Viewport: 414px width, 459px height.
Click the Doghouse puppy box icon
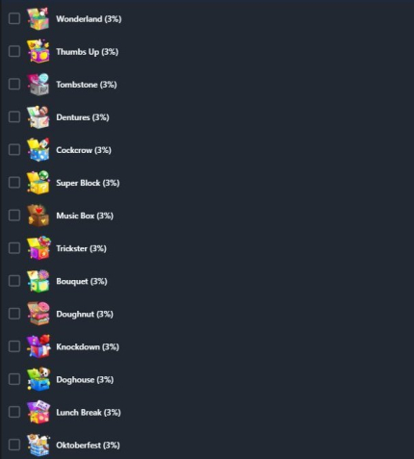point(39,379)
